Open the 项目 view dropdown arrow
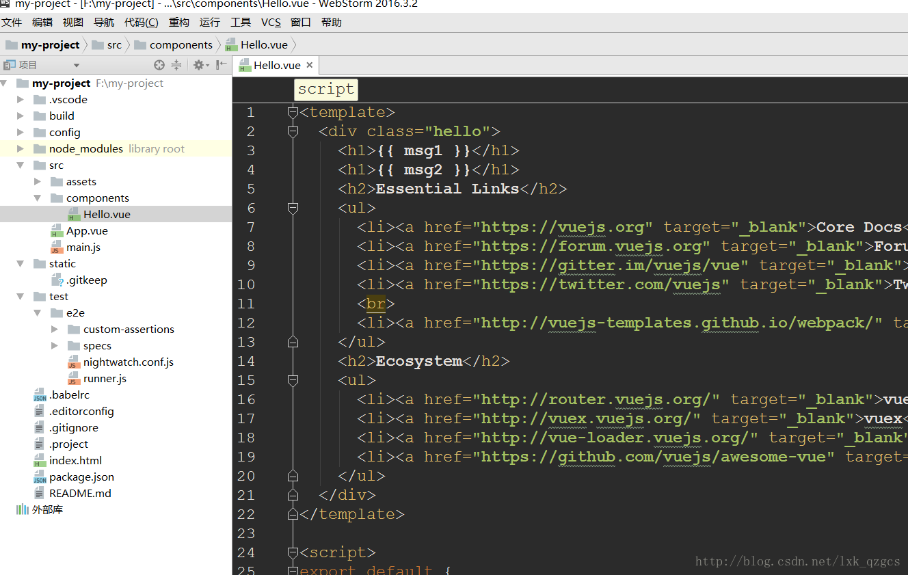This screenshot has height=575, width=908. coord(77,66)
